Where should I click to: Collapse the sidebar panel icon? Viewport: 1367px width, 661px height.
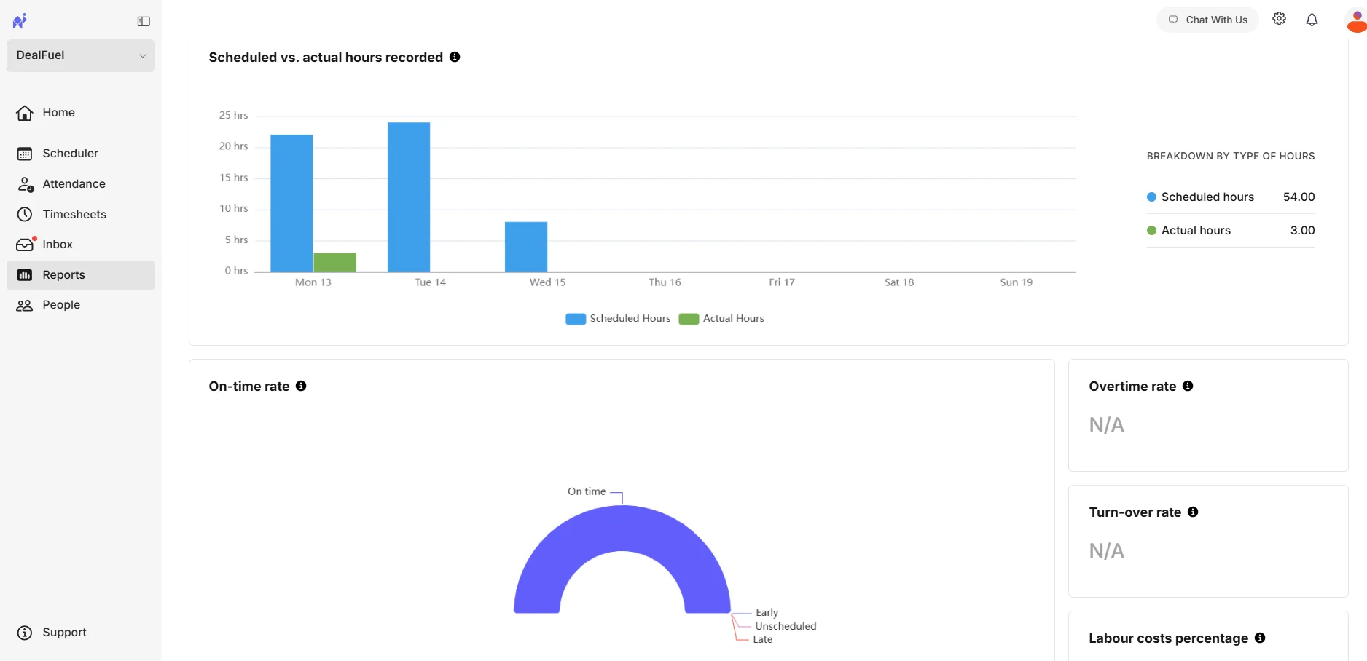click(x=144, y=22)
